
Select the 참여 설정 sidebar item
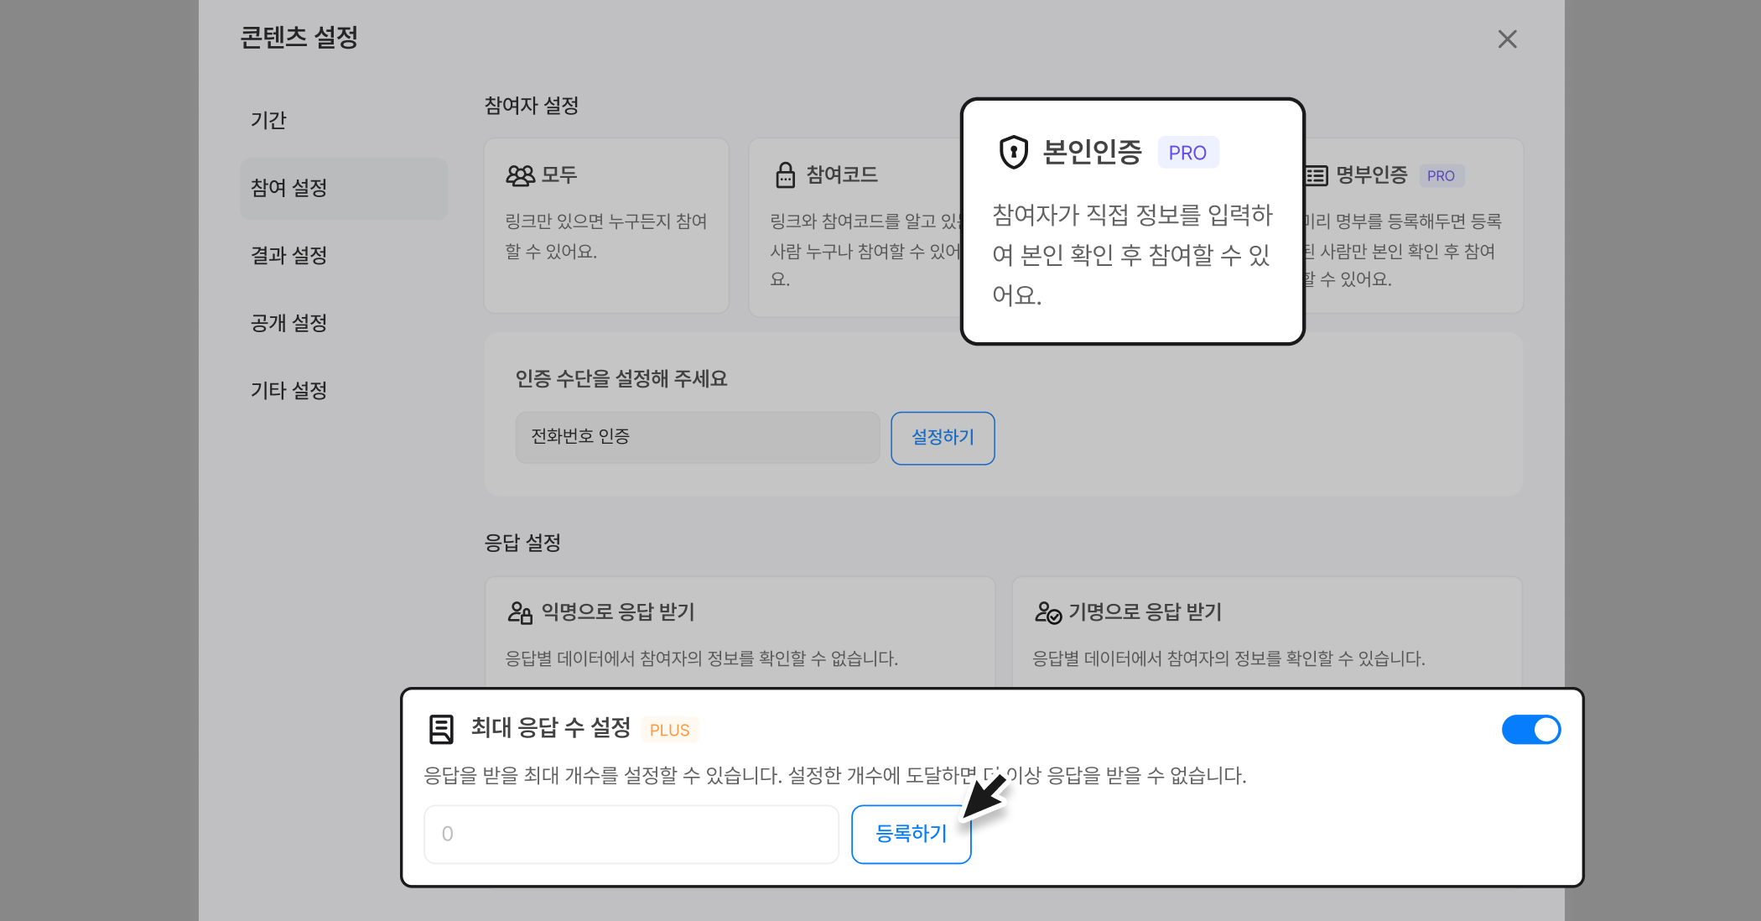coord(288,188)
